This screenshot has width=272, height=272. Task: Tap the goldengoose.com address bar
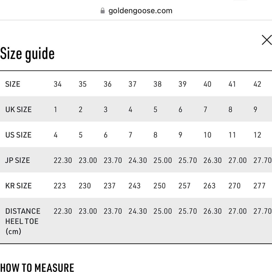(140, 11)
